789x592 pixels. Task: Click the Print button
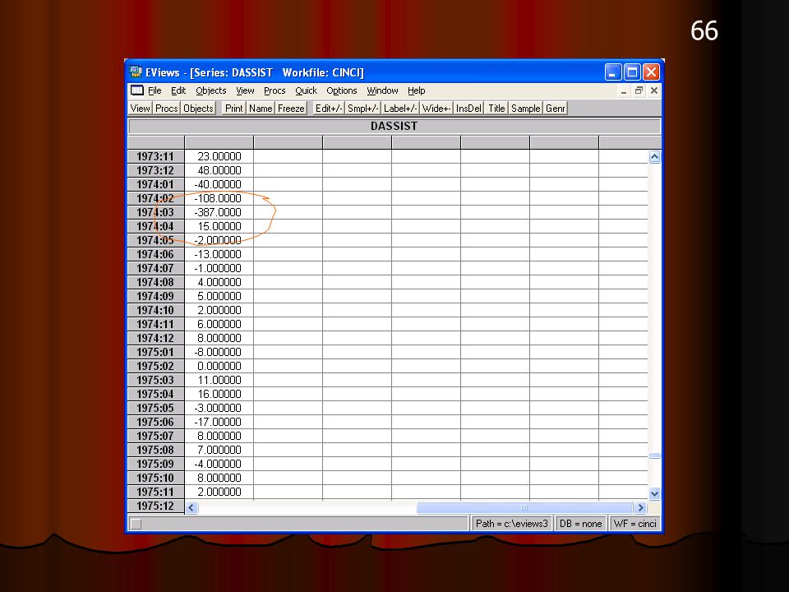233,109
